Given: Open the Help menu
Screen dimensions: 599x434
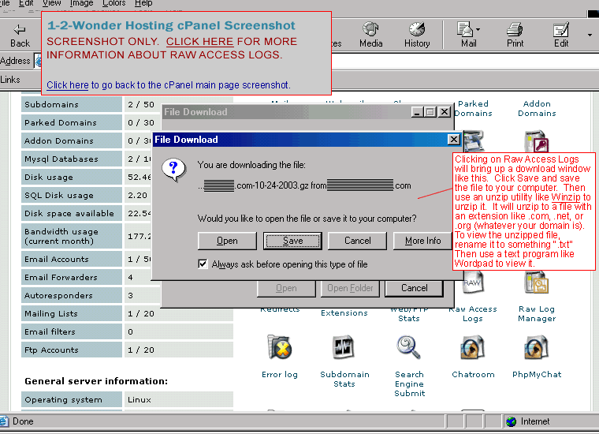Looking at the screenshot, I should [x=143, y=3].
